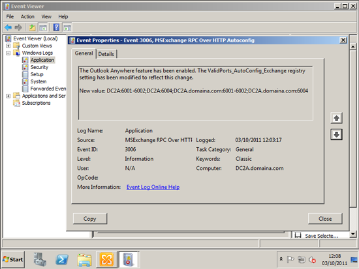
Task: Show the previous event with the up arrow
Action: 336,118
